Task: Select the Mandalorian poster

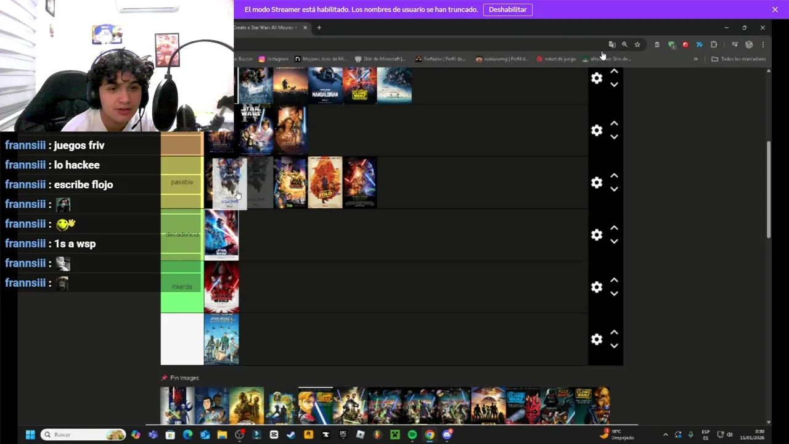Action: (325, 85)
